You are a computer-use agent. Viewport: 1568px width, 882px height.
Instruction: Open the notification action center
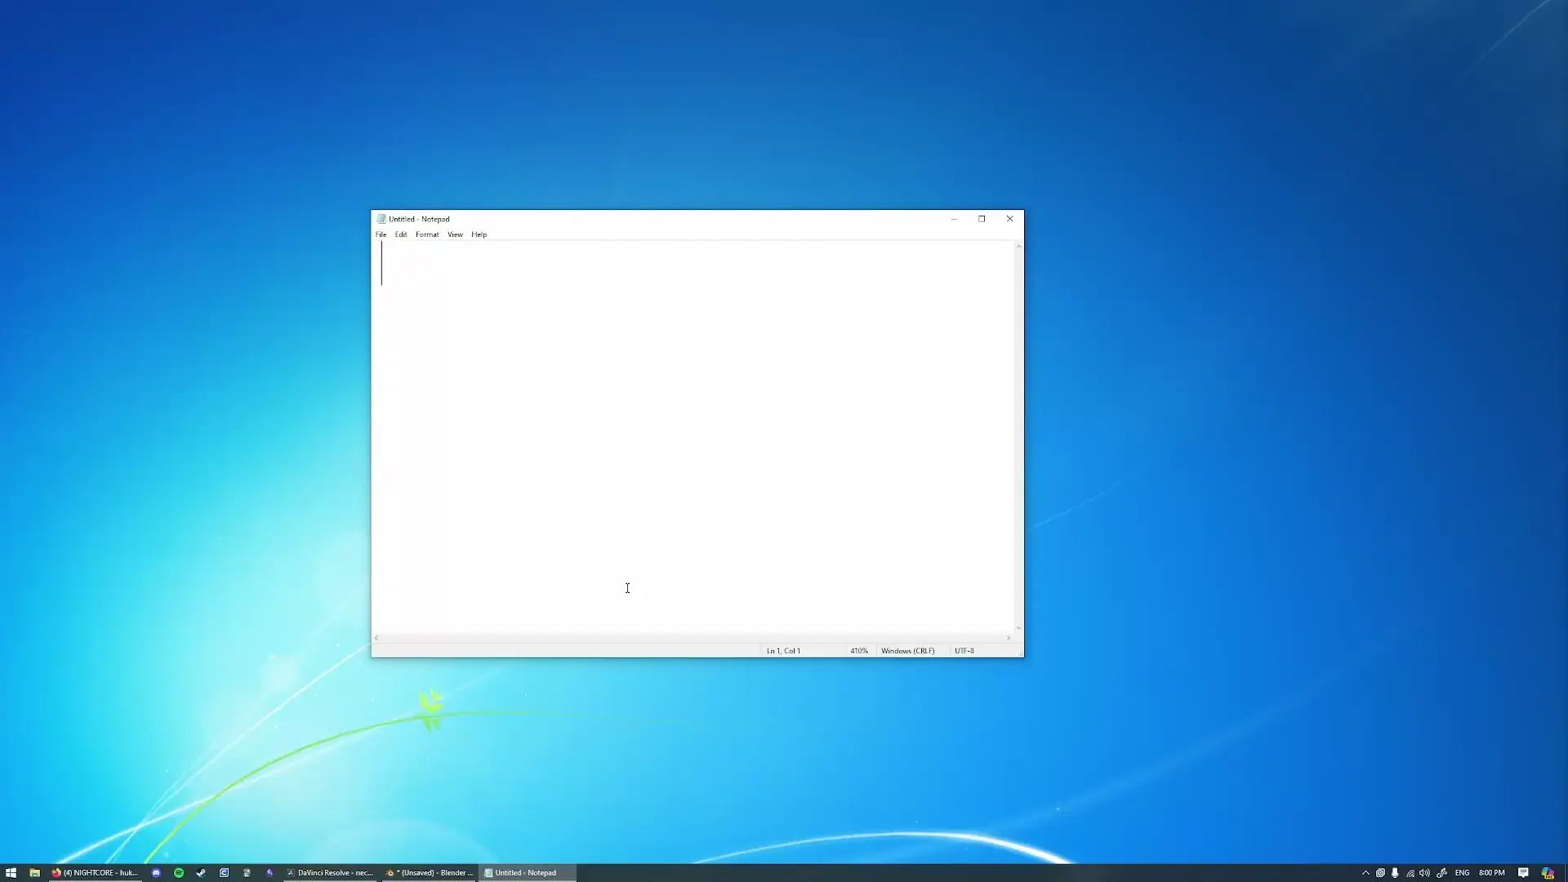coord(1523,873)
